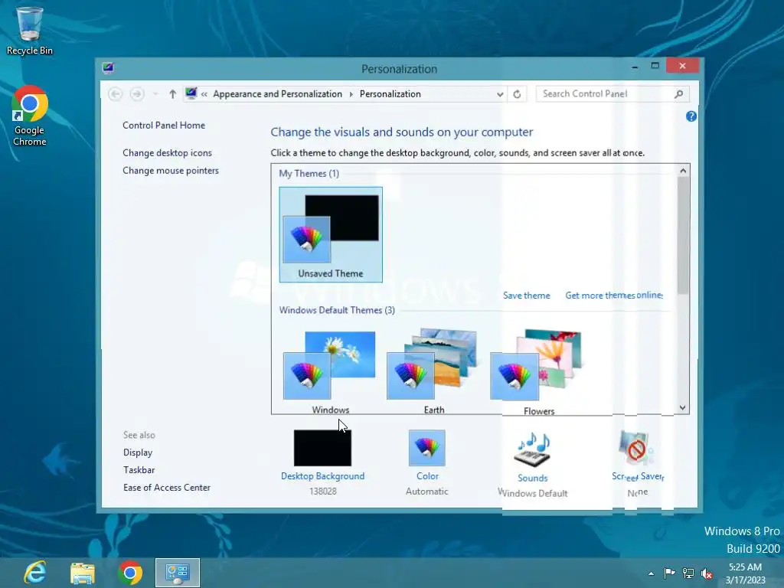Maximize the Personalization window
784x588 pixels.
click(x=655, y=66)
